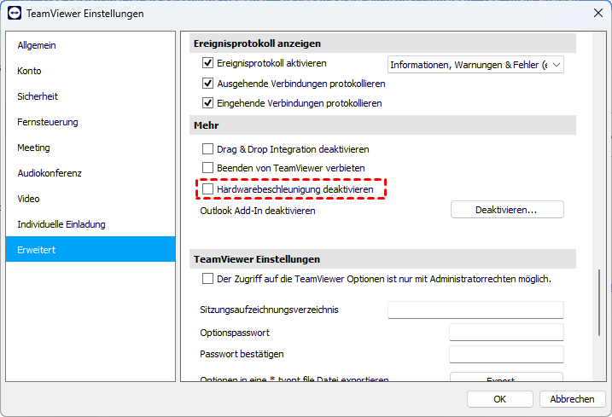Click the partially visible Export button
The image size is (612, 417).
506,377
